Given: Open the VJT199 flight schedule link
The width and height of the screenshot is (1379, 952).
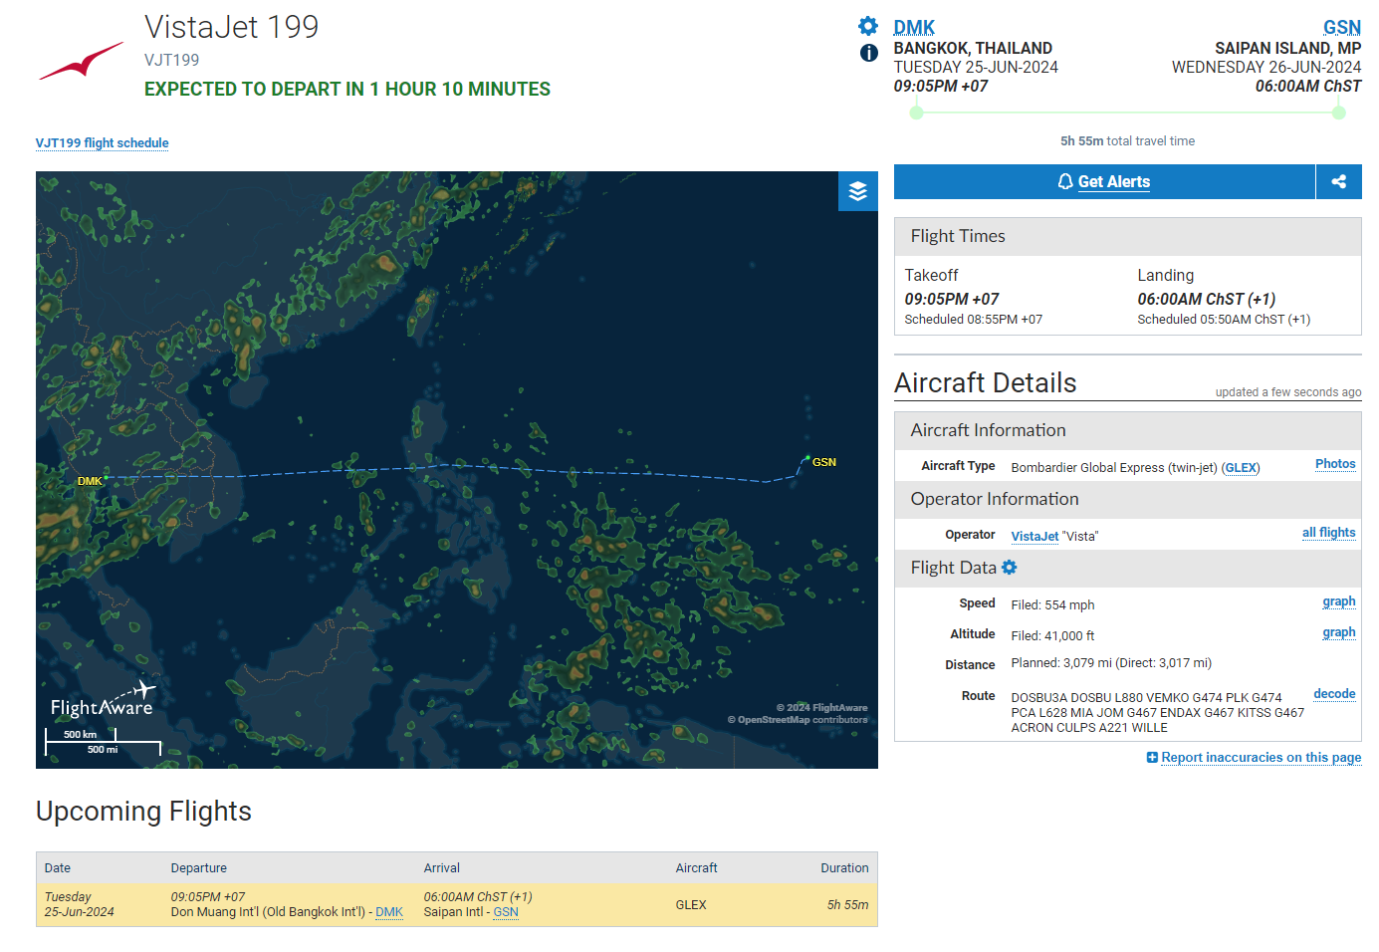Looking at the screenshot, I should coord(103,142).
